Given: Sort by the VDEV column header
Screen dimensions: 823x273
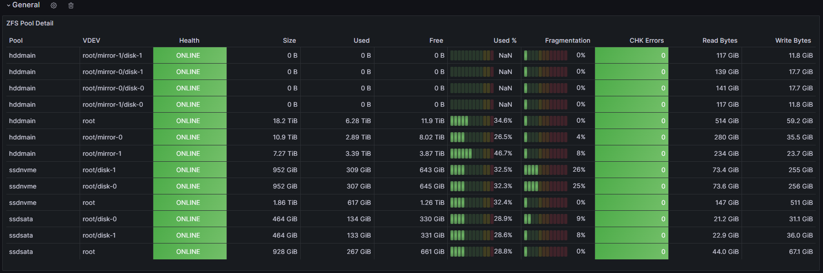Looking at the screenshot, I should tap(91, 40).
